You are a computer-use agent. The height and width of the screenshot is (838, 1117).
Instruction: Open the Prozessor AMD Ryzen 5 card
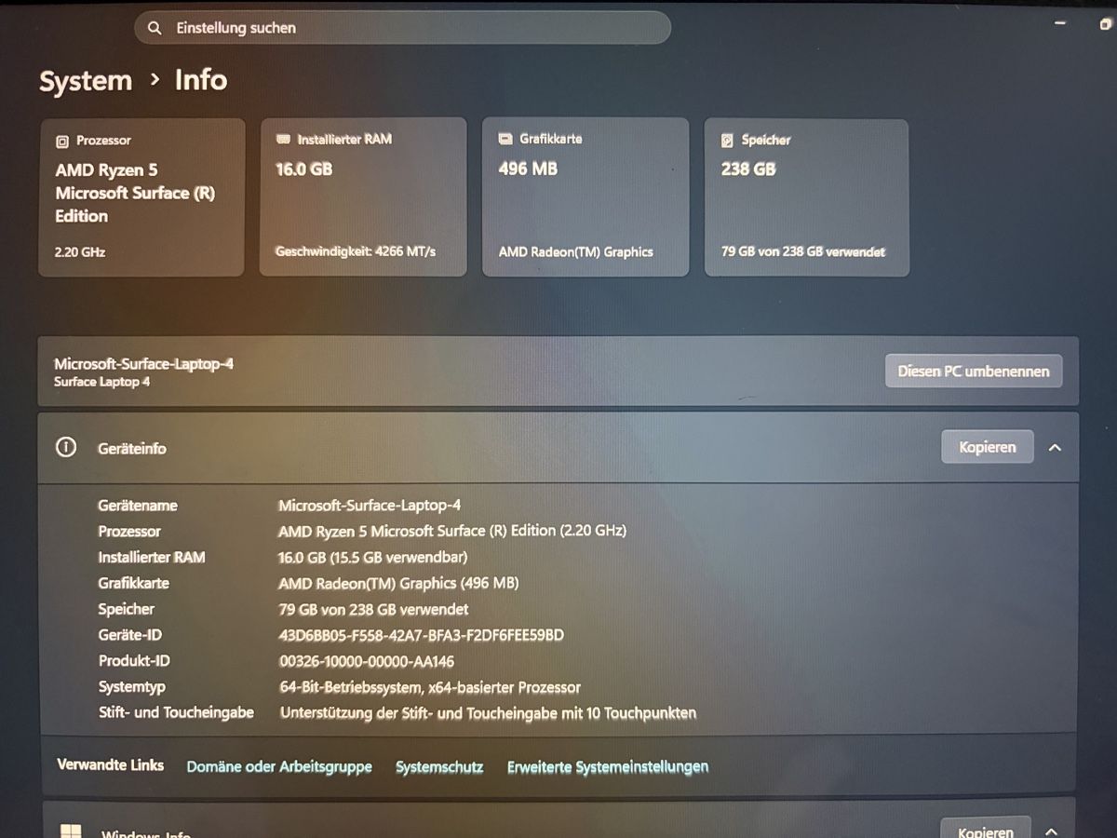[141, 197]
